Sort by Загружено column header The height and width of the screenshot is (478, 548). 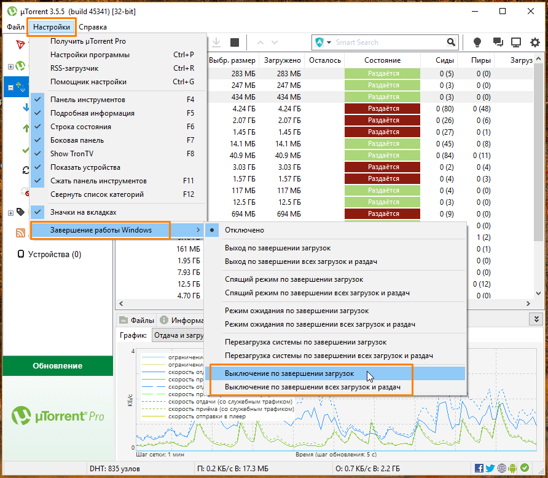coord(282,60)
